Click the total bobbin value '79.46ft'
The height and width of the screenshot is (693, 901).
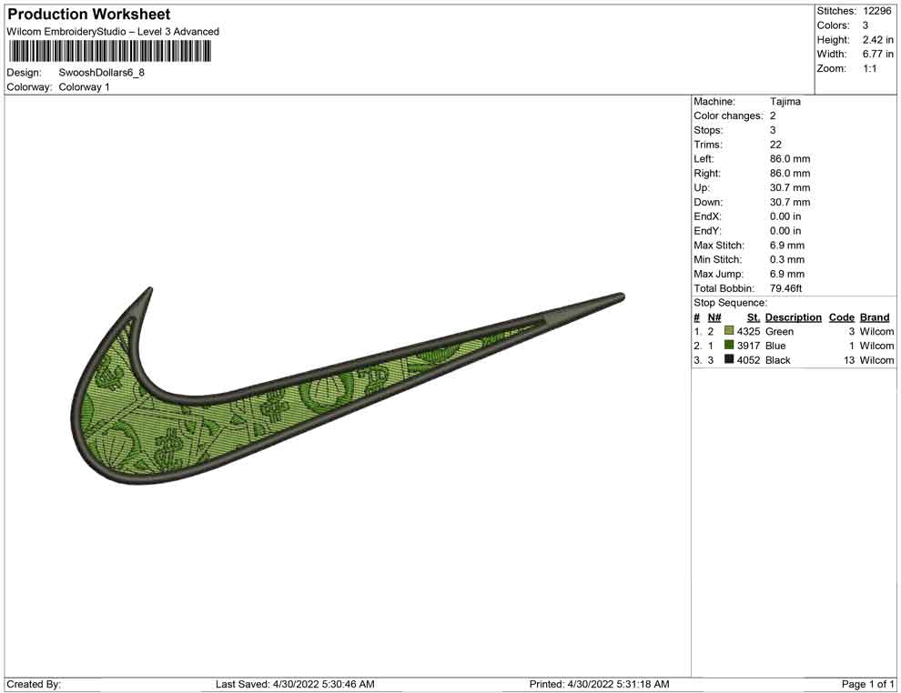click(x=786, y=288)
